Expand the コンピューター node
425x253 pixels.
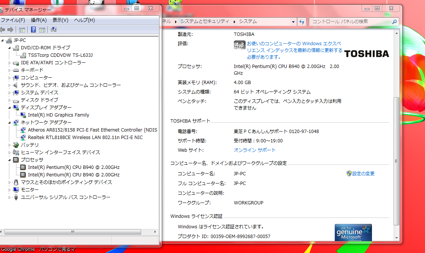pyautogui.click(x=9, y=78)
